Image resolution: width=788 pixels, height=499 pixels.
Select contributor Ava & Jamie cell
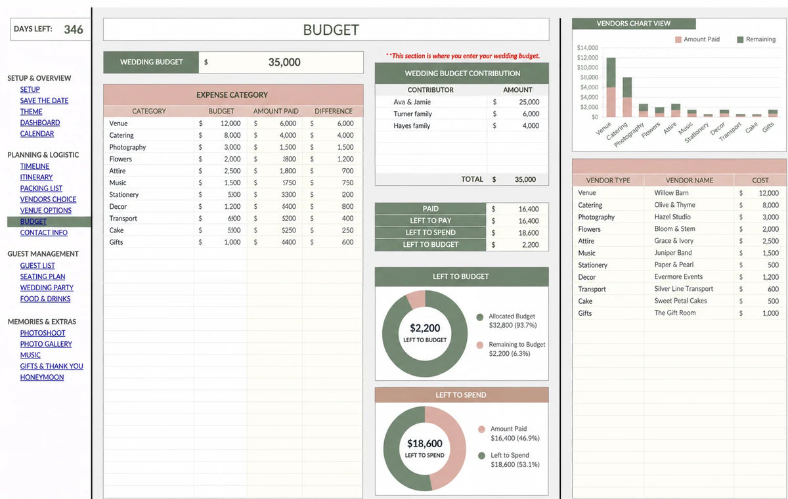(x=431, y=102)
